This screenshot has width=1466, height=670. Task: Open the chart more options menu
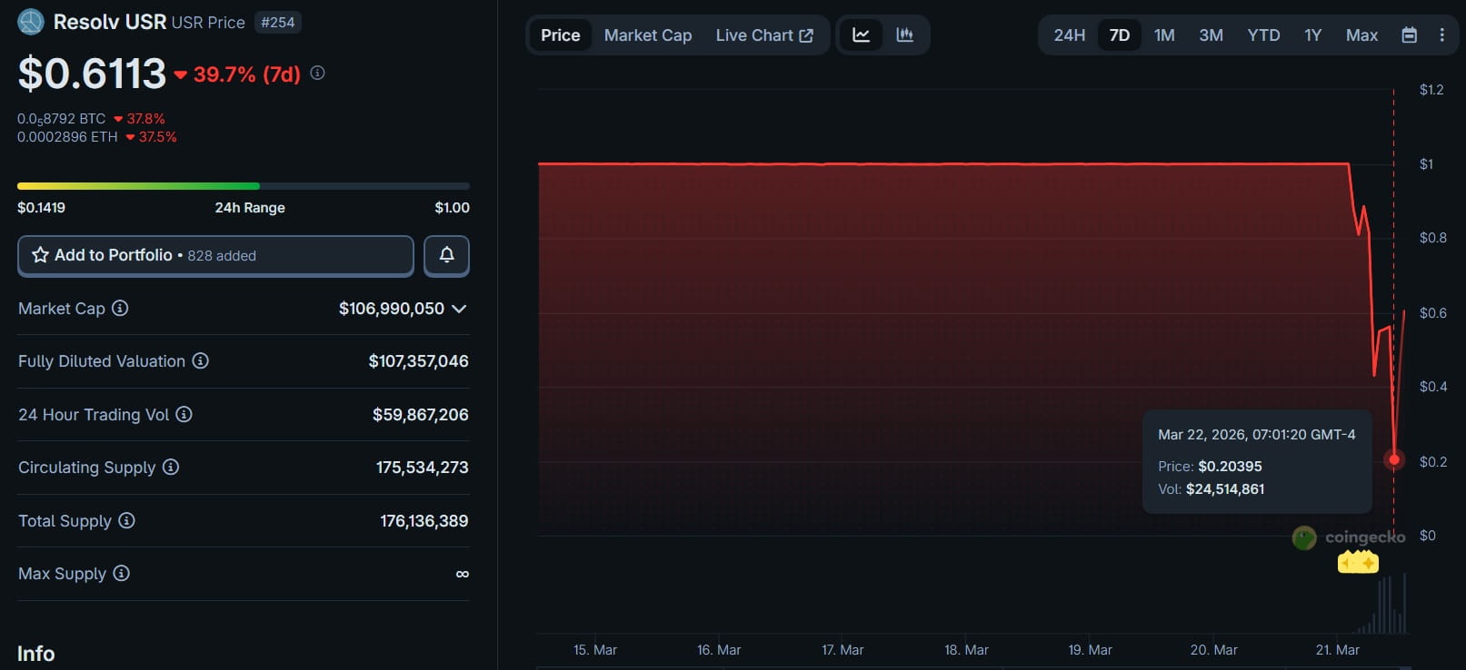point(1441,35)
